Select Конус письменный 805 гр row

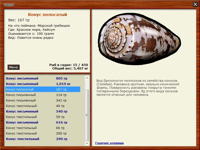43,78
